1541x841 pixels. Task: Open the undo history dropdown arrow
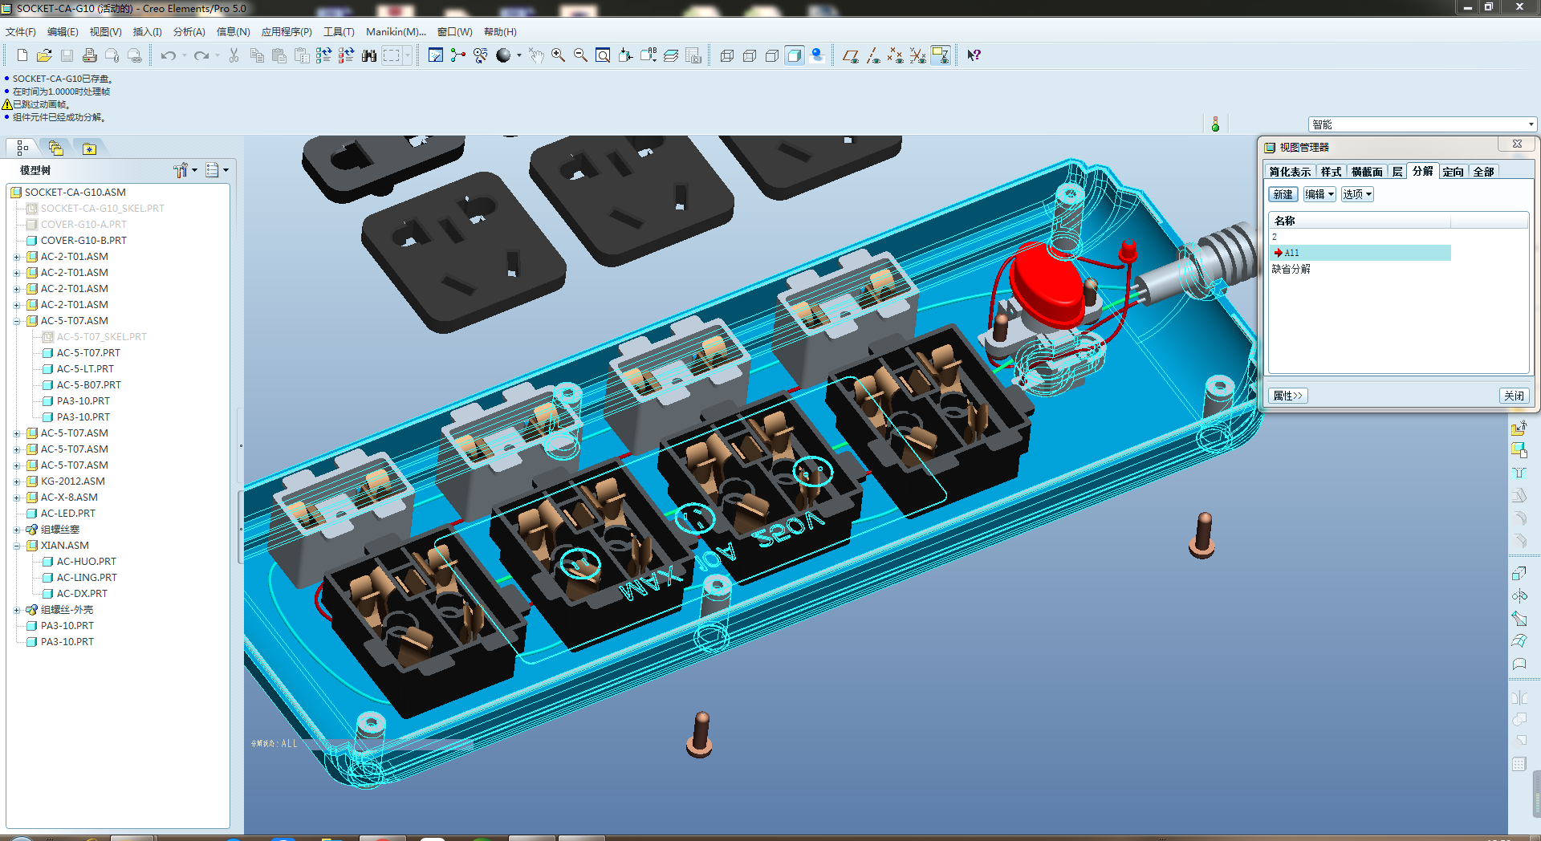[x=184, y=55]
